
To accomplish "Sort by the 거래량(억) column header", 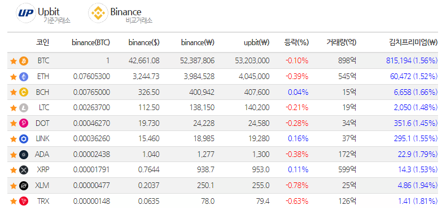I will 342,42.
